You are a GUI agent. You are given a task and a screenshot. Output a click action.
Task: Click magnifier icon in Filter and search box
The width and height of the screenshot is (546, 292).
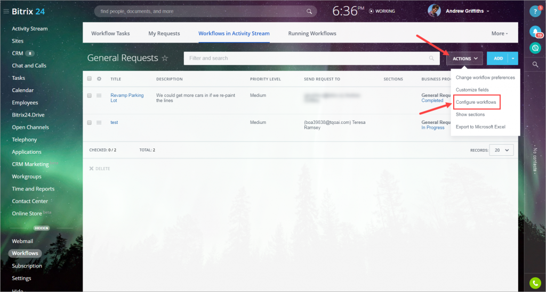click(x=431, y=59)
